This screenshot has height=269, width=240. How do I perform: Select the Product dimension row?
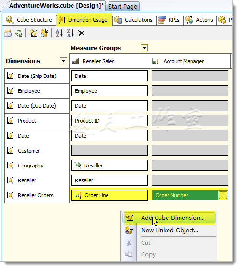37,121
